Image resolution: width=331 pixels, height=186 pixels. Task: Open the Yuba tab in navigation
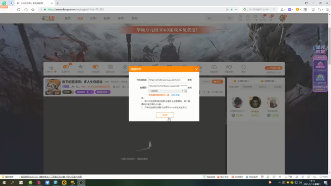point(134,18)
